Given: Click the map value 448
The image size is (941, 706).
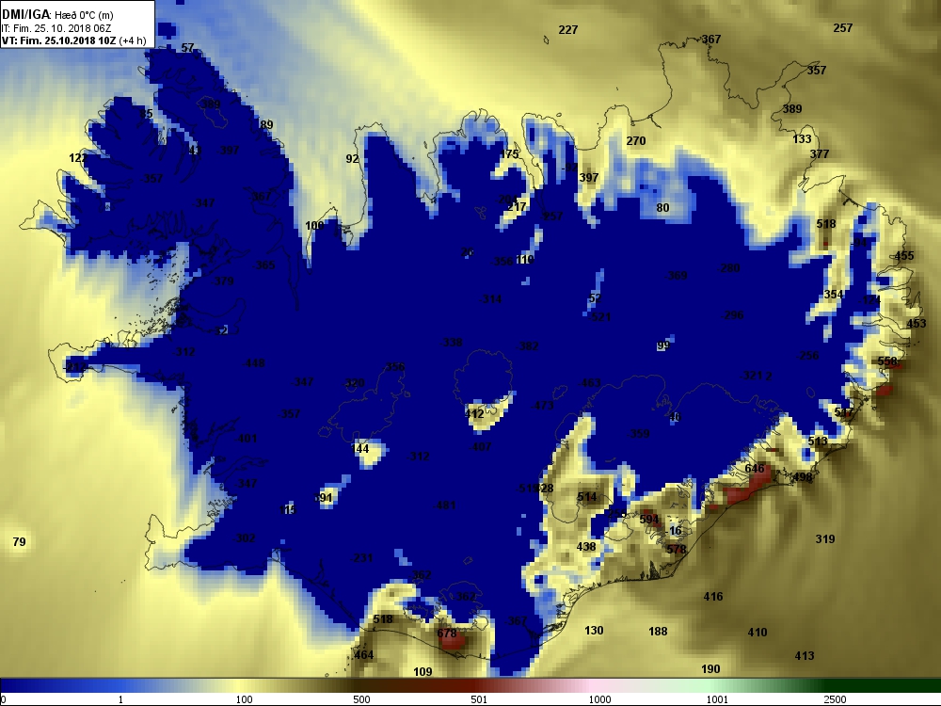Looking at the screenshot, I should [254, 362].
